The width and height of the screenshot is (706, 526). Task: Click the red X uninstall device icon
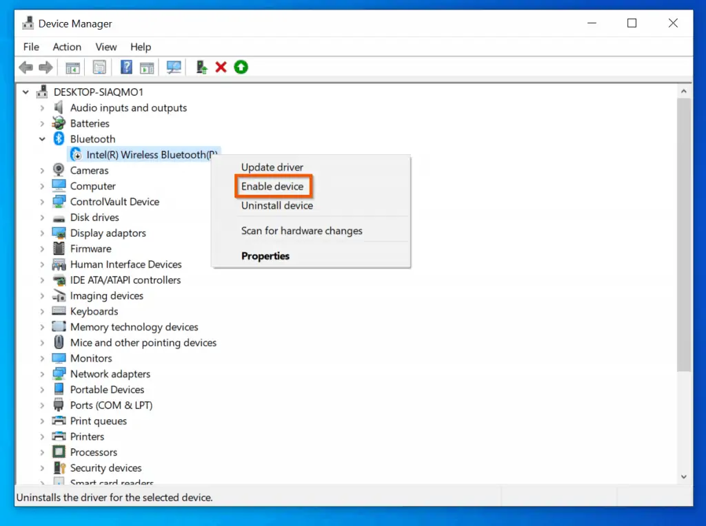point(221,67)
